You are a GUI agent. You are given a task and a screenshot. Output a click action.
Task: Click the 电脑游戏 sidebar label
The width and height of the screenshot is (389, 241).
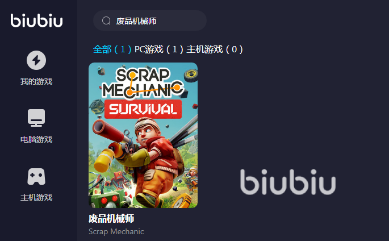click(36, 139)
